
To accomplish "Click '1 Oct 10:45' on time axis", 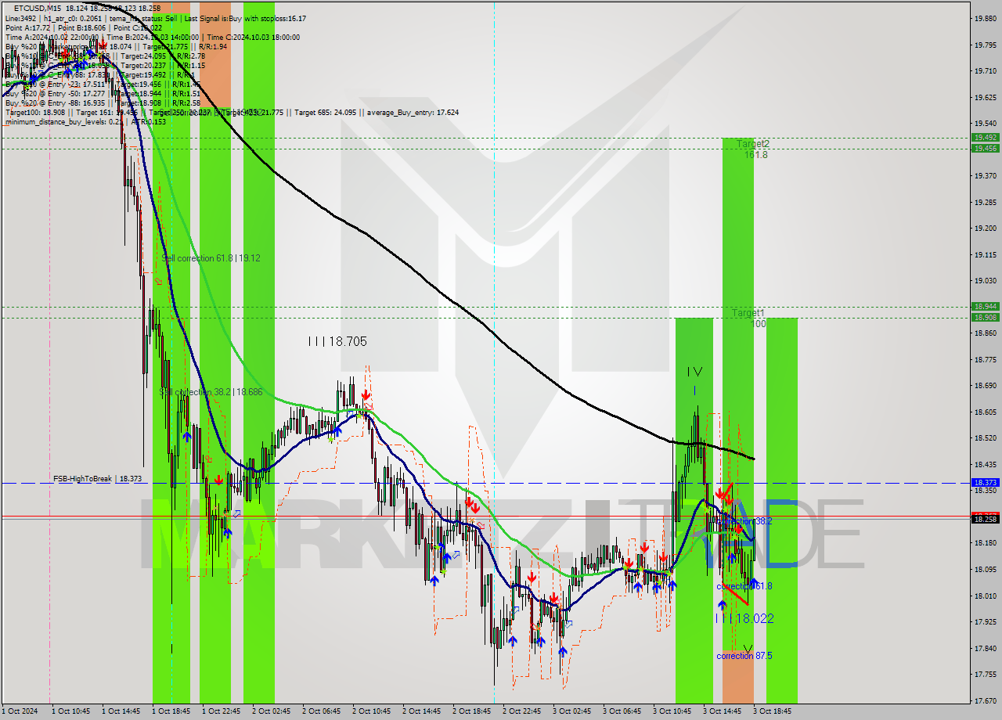I will click(x=70, y=711).
